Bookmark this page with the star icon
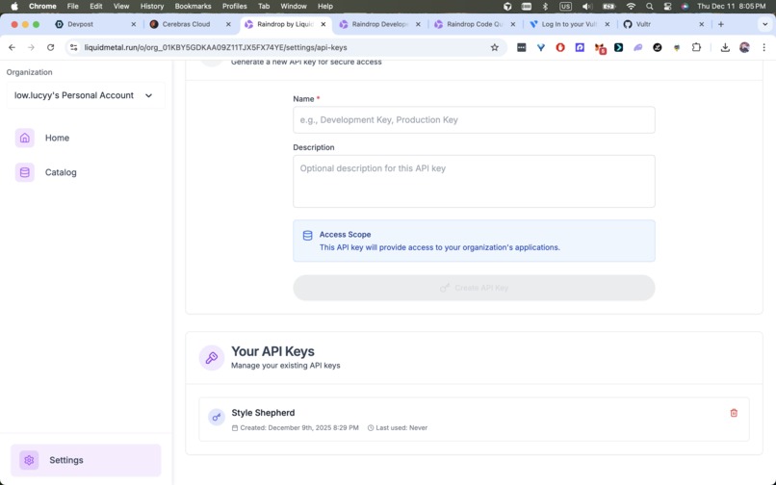This screenshot has height=485, width=776. pyautogui.click(x=495, y=47)
